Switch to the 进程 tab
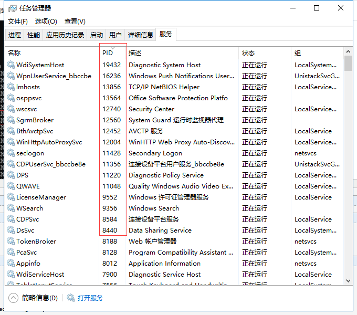The image size is (357, 315). [15, 35]
